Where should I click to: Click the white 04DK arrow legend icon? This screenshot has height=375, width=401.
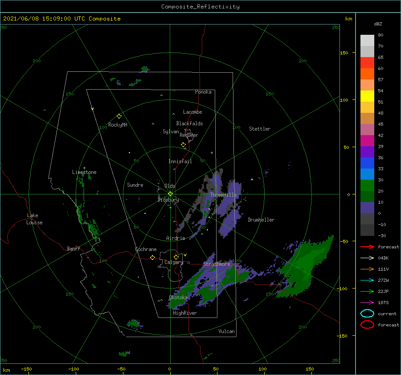367,258
